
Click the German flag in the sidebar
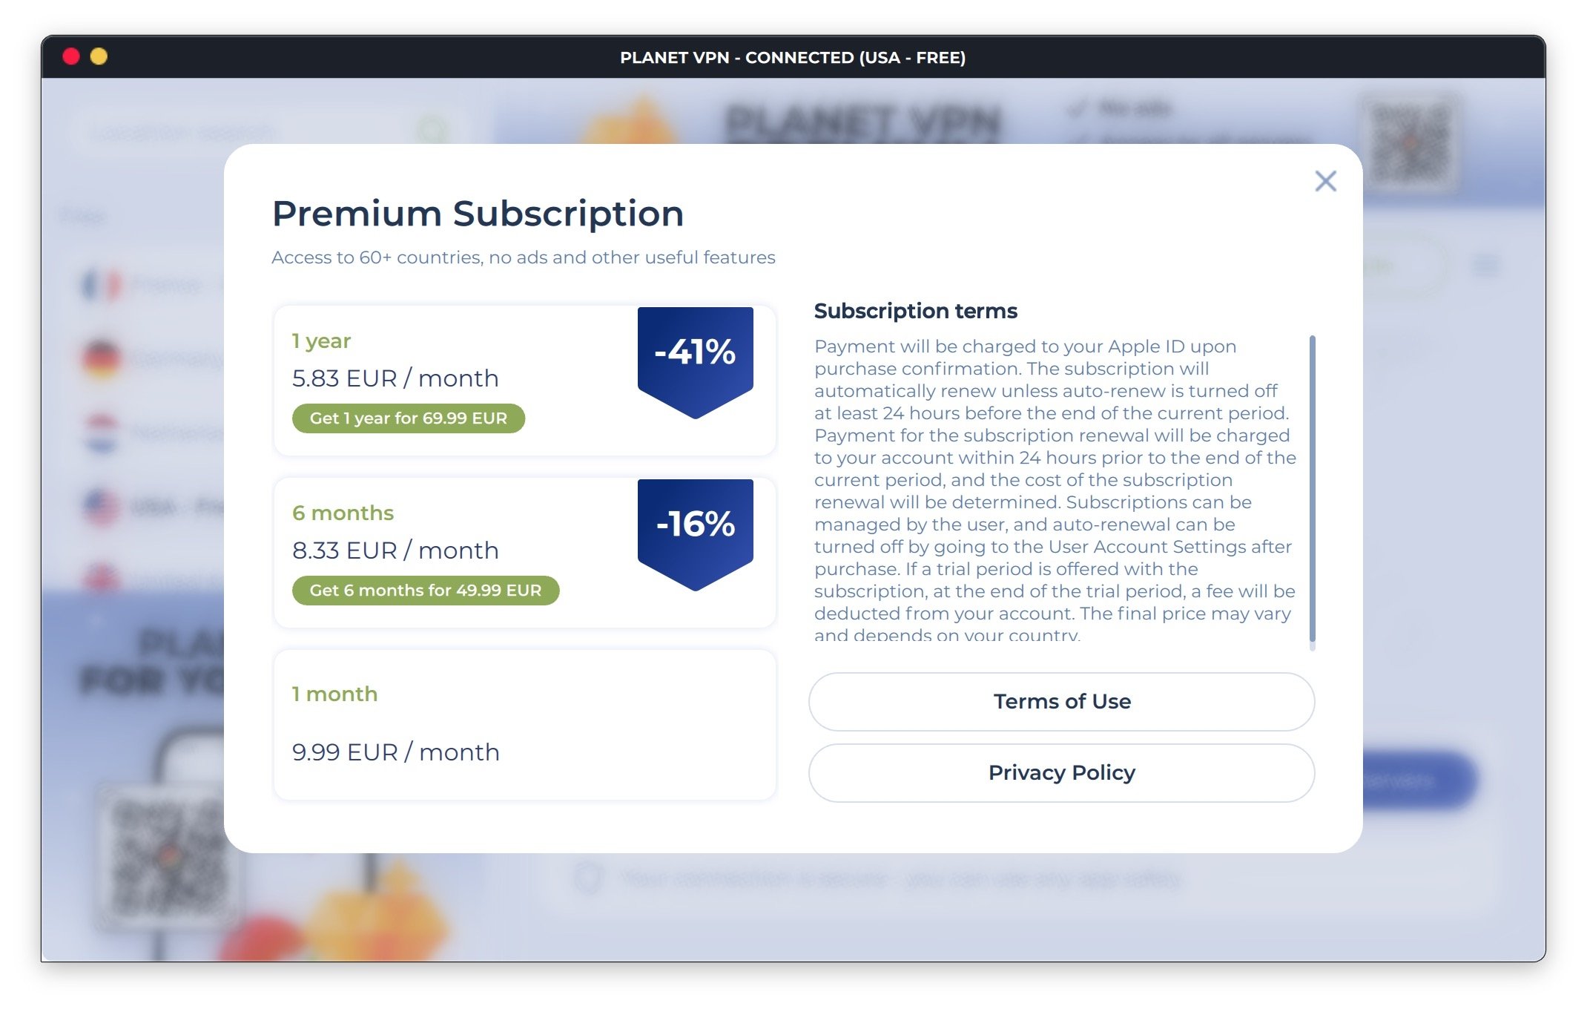[x=101, y=358]
